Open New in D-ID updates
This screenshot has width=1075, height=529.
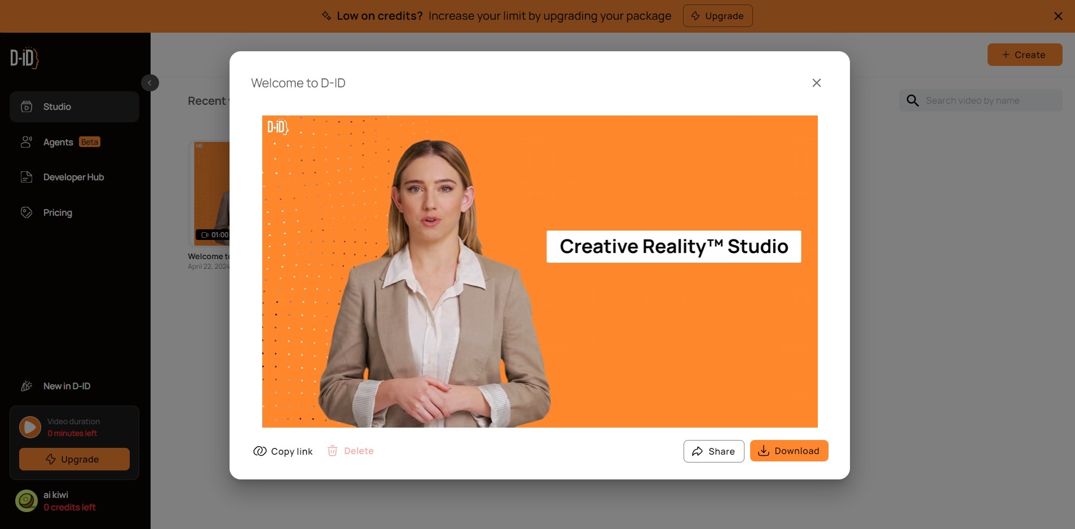pyautogui.click(x=74, y=386)
